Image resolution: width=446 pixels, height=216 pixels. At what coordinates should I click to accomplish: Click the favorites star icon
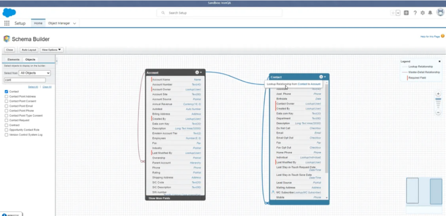tap(393, 13)
